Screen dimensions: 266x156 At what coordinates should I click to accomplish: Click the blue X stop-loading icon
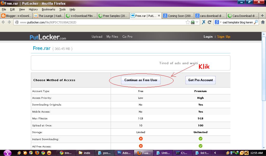(204, 22)
